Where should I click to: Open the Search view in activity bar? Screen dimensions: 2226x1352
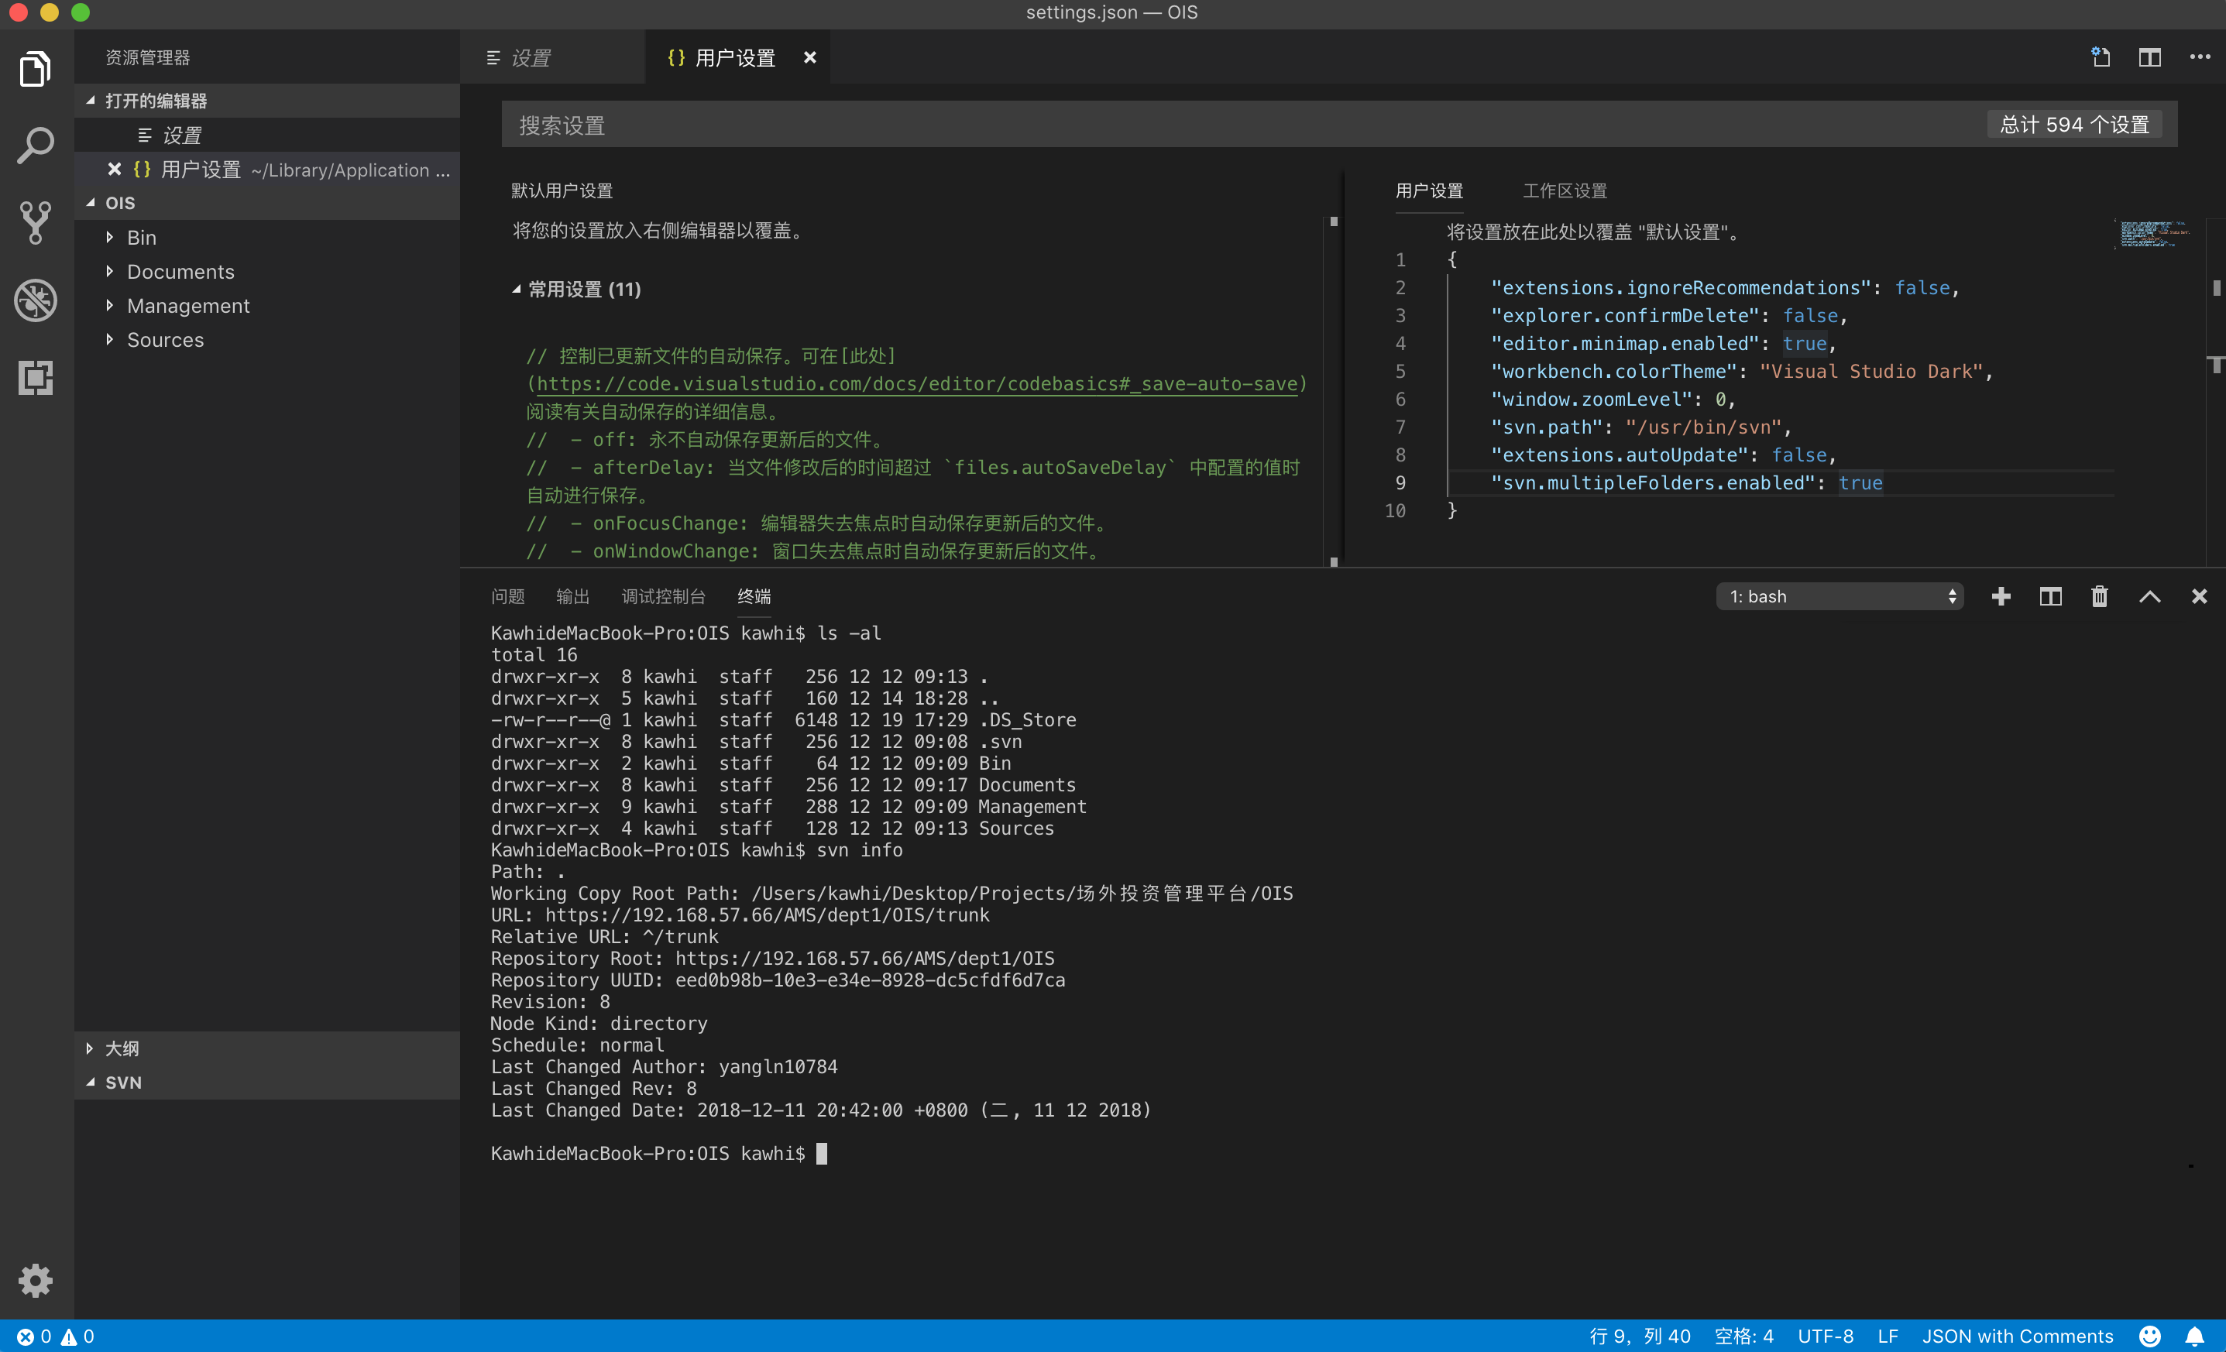click(36, 146)
